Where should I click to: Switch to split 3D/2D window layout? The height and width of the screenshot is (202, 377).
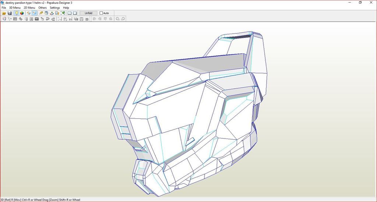tap(70, 13)
